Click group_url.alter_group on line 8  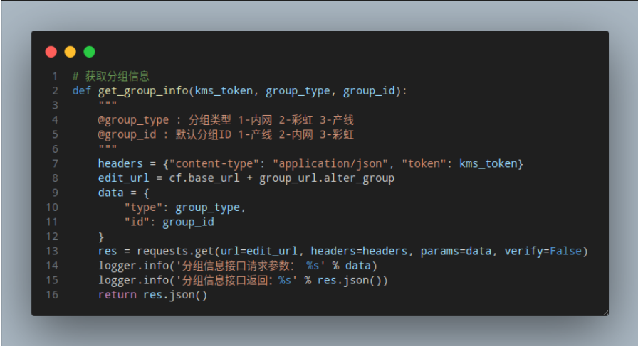(327, 179)
